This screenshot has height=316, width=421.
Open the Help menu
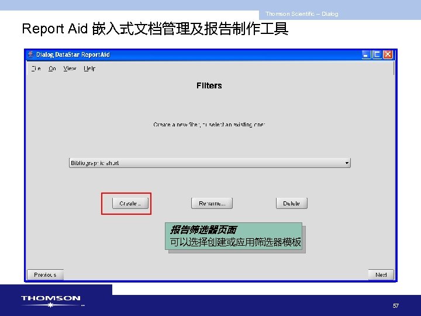89,68
